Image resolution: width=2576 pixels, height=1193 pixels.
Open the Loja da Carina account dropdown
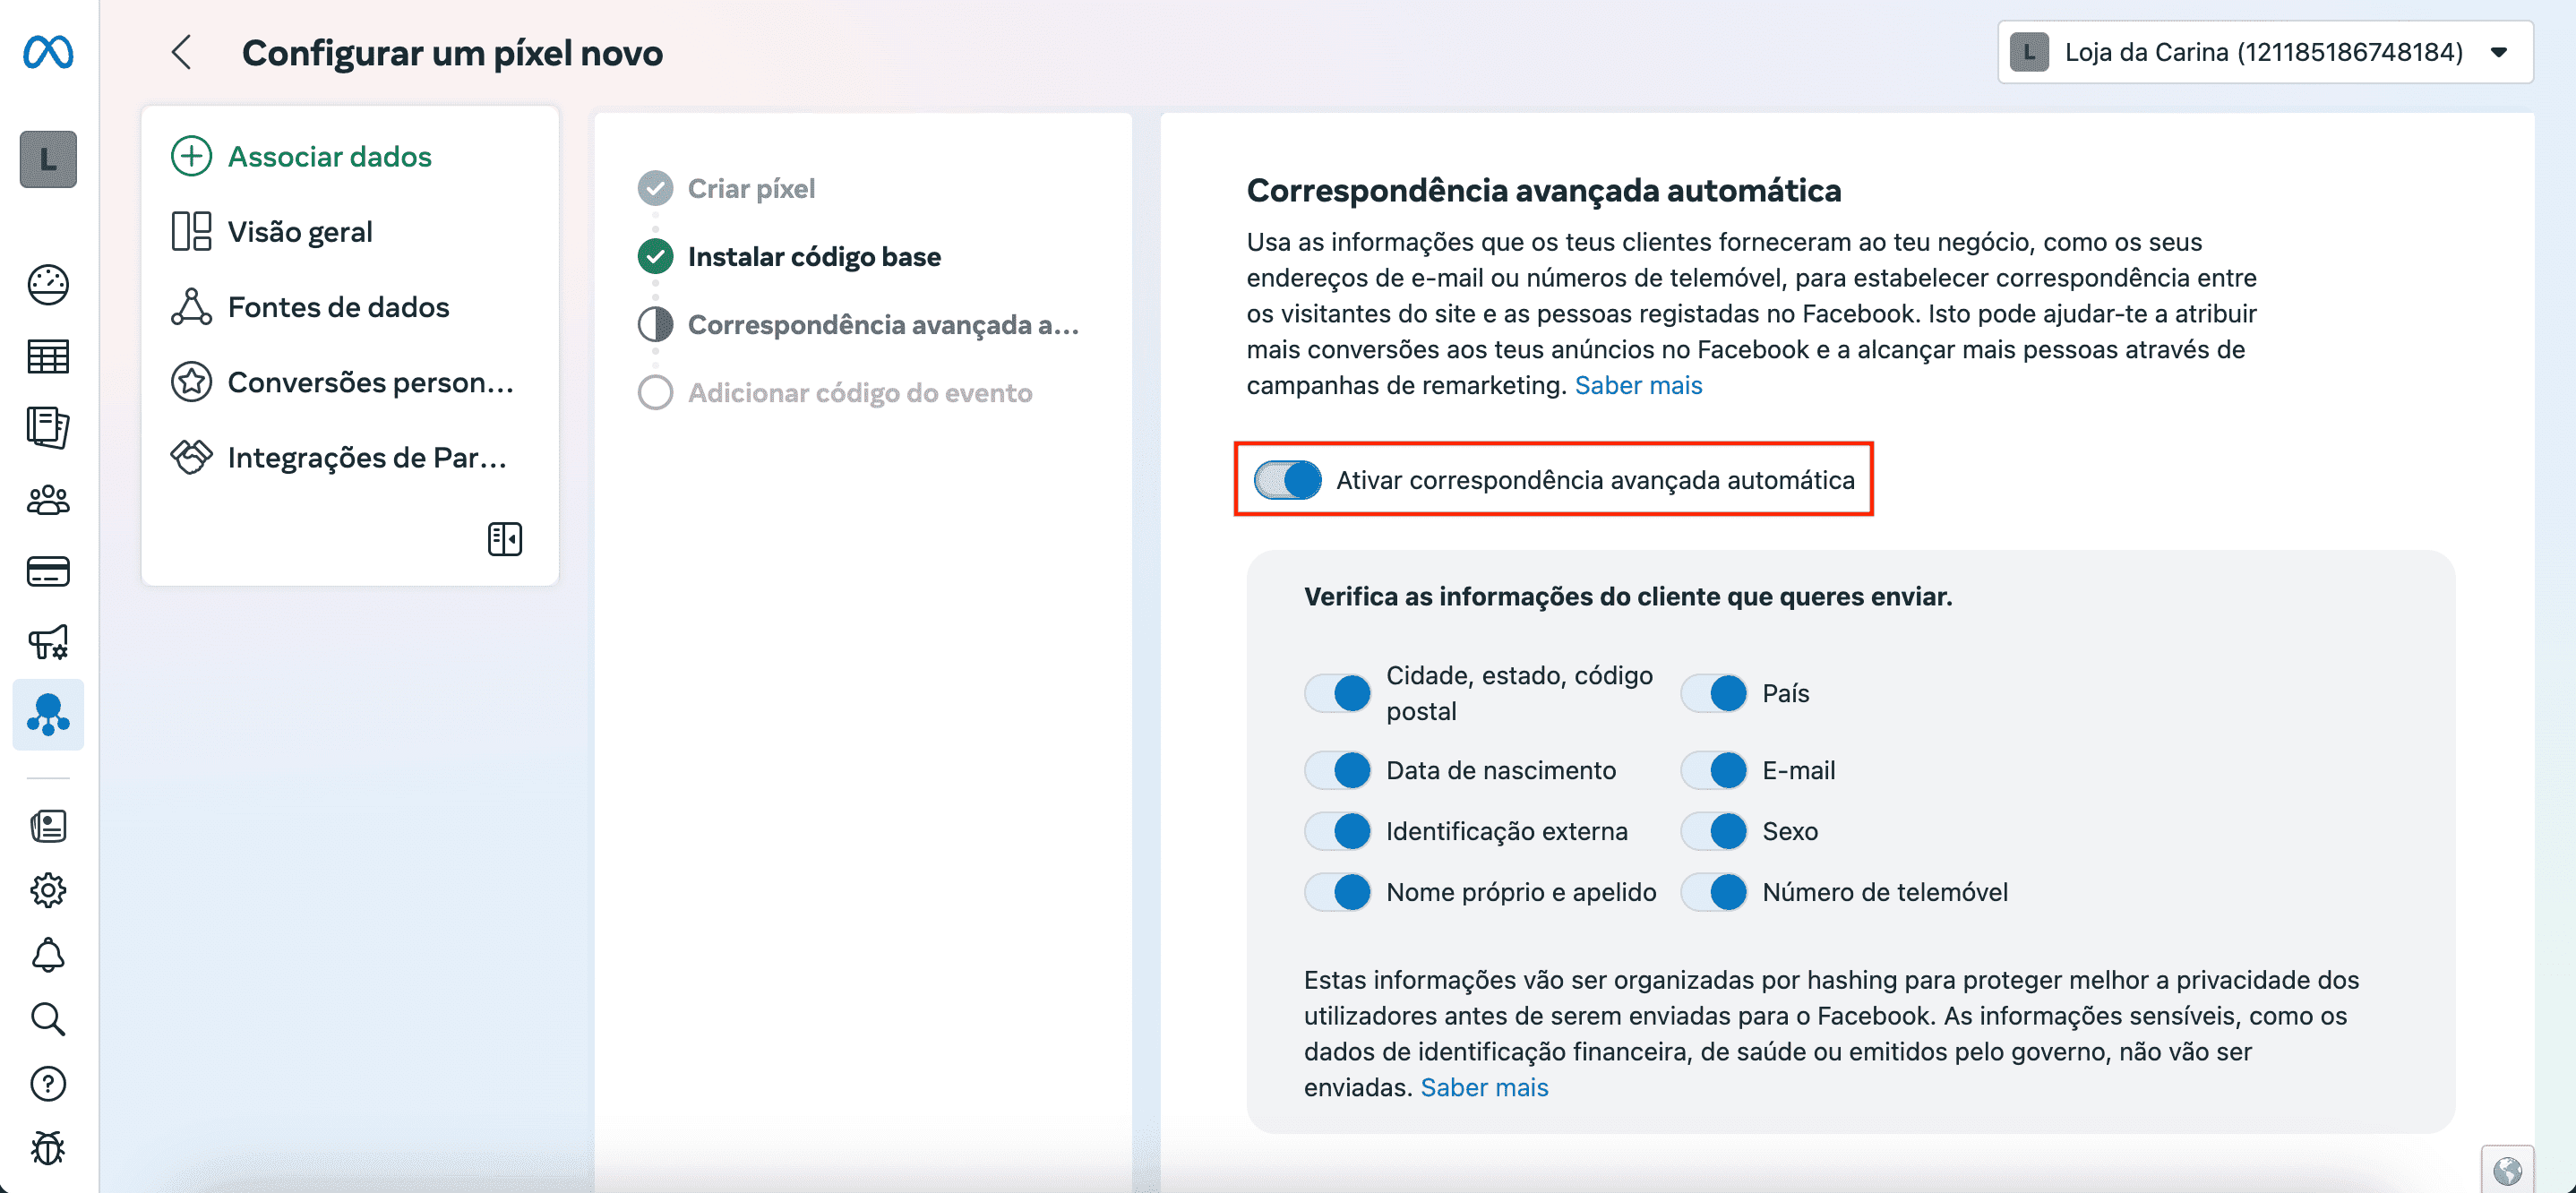[x=2264, y=52]
